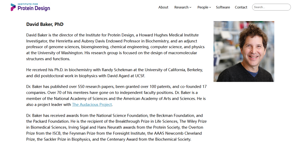
Task: Expand the People dropdown chevron
Action: point(210,7)
